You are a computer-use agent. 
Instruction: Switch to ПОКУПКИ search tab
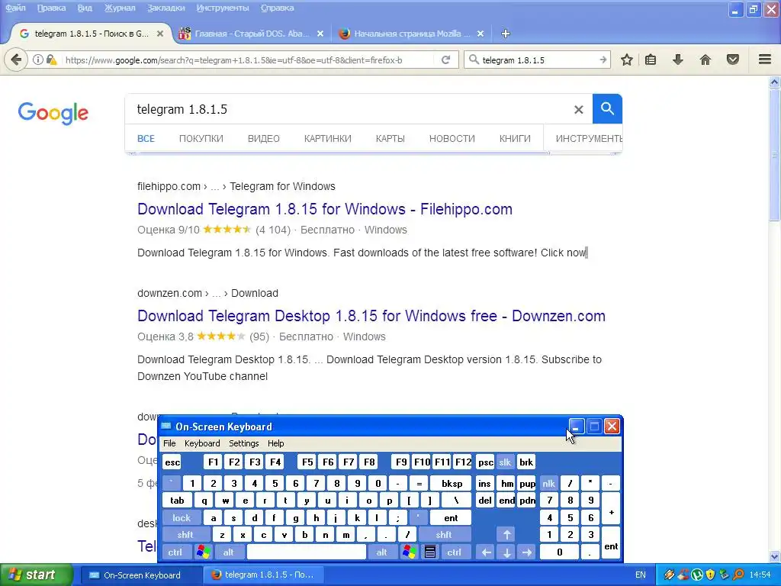201,139
